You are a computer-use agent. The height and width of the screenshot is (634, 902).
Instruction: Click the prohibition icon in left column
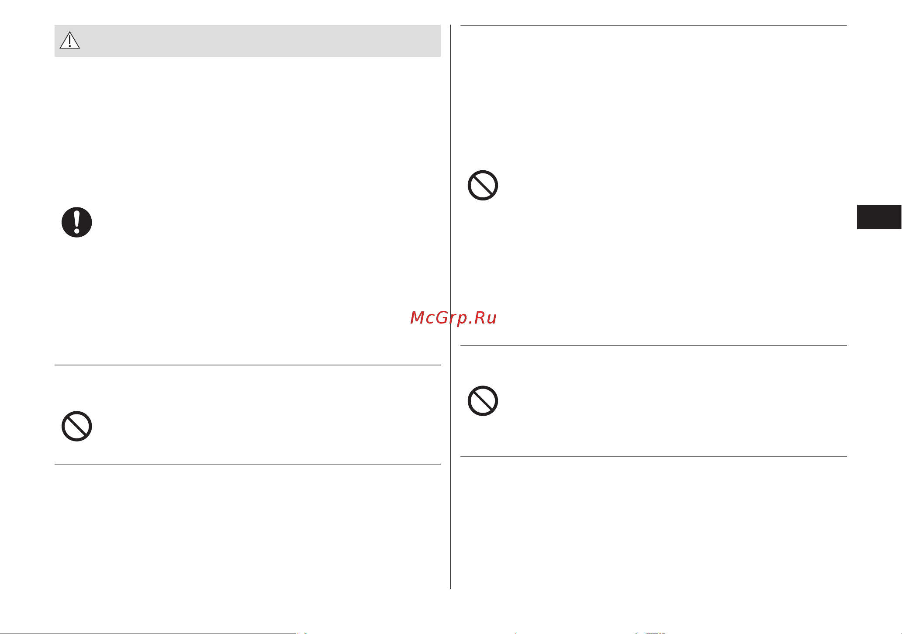(x=77, y=426)
